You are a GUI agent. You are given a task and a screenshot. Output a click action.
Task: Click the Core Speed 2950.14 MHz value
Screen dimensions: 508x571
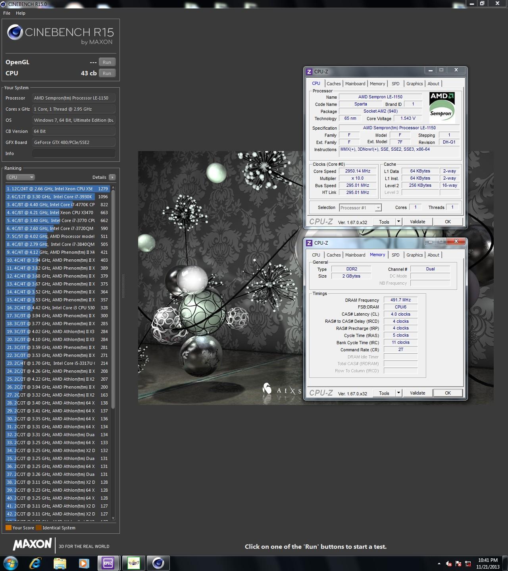[x=358, y=171]
